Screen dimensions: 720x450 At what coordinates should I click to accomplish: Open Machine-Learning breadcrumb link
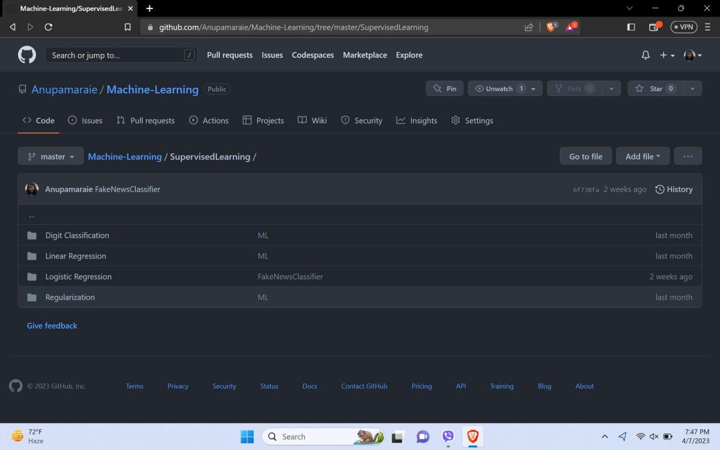pos(125,156)
